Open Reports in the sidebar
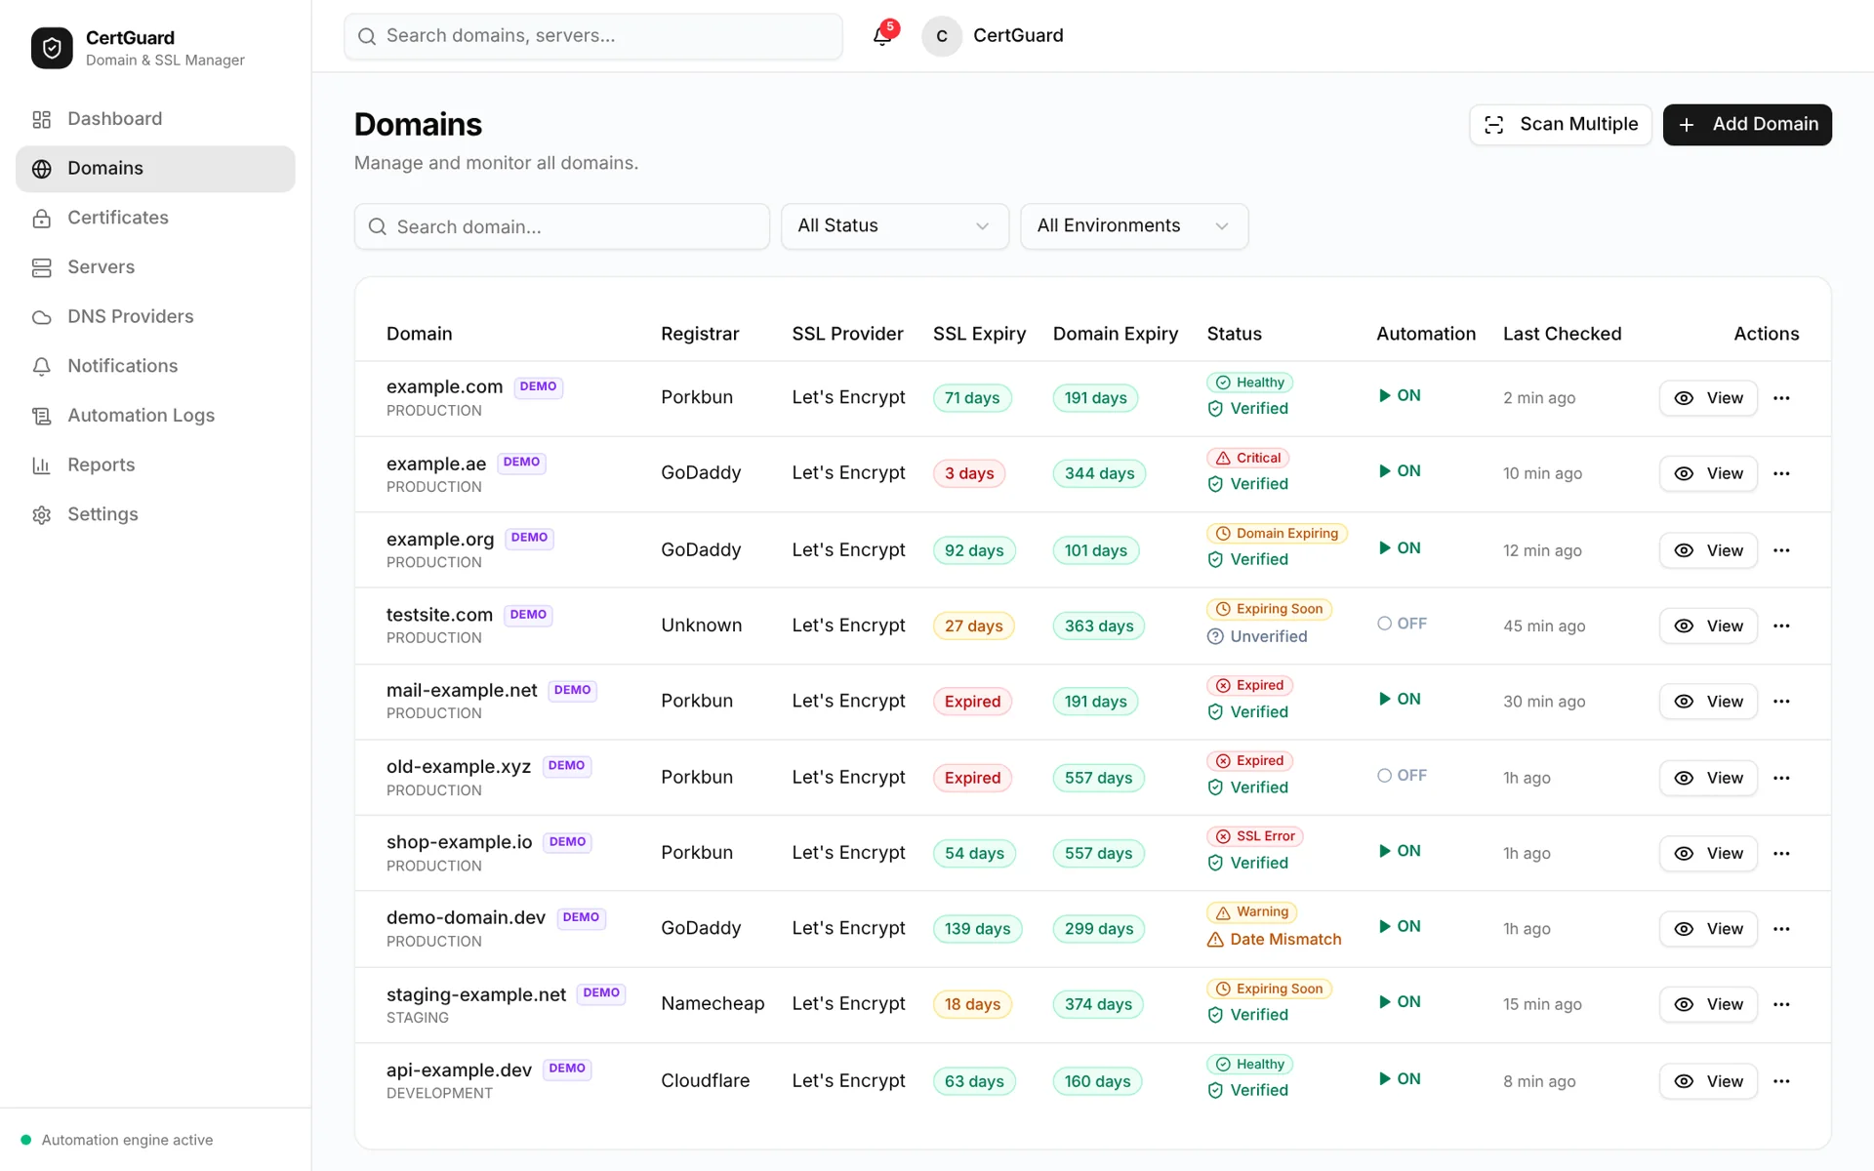1874x1171 pixels. [x=155, y=465]
